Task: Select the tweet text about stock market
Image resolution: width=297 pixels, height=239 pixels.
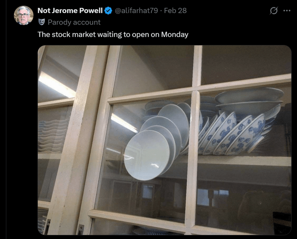Action: (113, 35)
